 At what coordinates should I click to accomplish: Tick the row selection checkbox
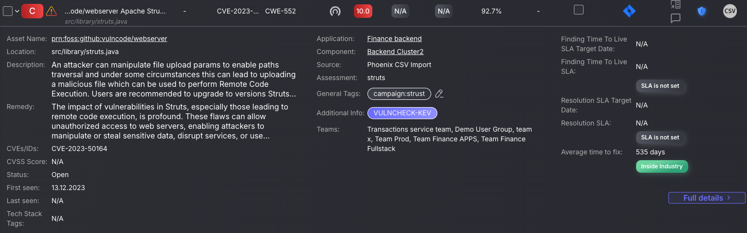[x=8, y=11]
